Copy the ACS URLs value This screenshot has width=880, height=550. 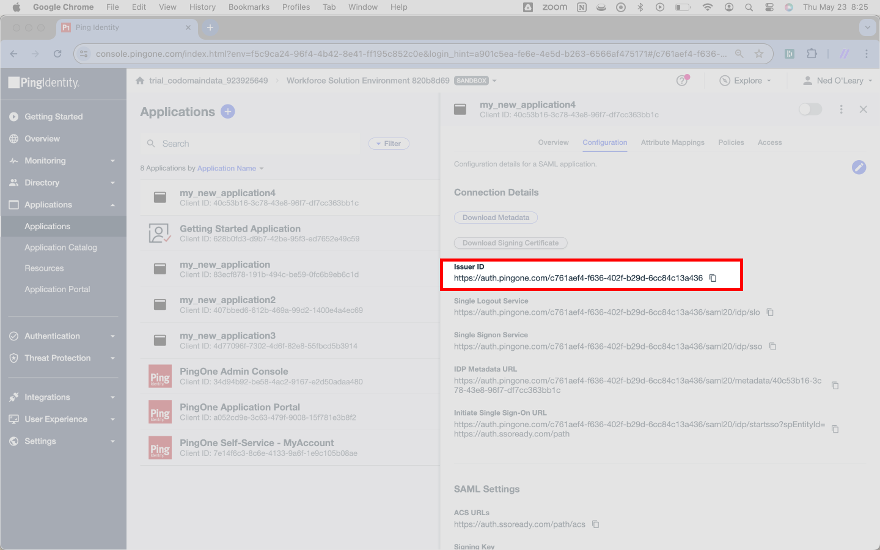(x=596, y=524)
